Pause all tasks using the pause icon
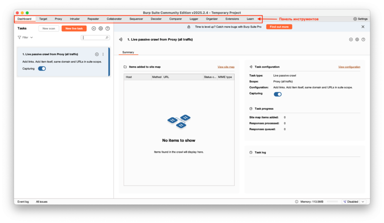 click(94, 28)
